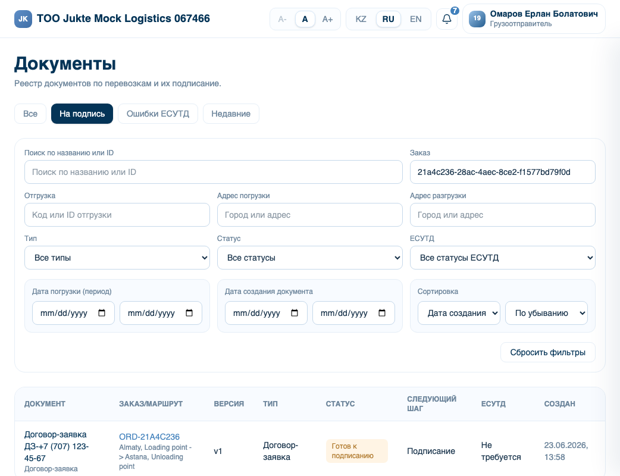Click loading period end date field
Image resolution: width=620 pixels, height=476 pixels.
pyautogui.click(x=161, y=313)
